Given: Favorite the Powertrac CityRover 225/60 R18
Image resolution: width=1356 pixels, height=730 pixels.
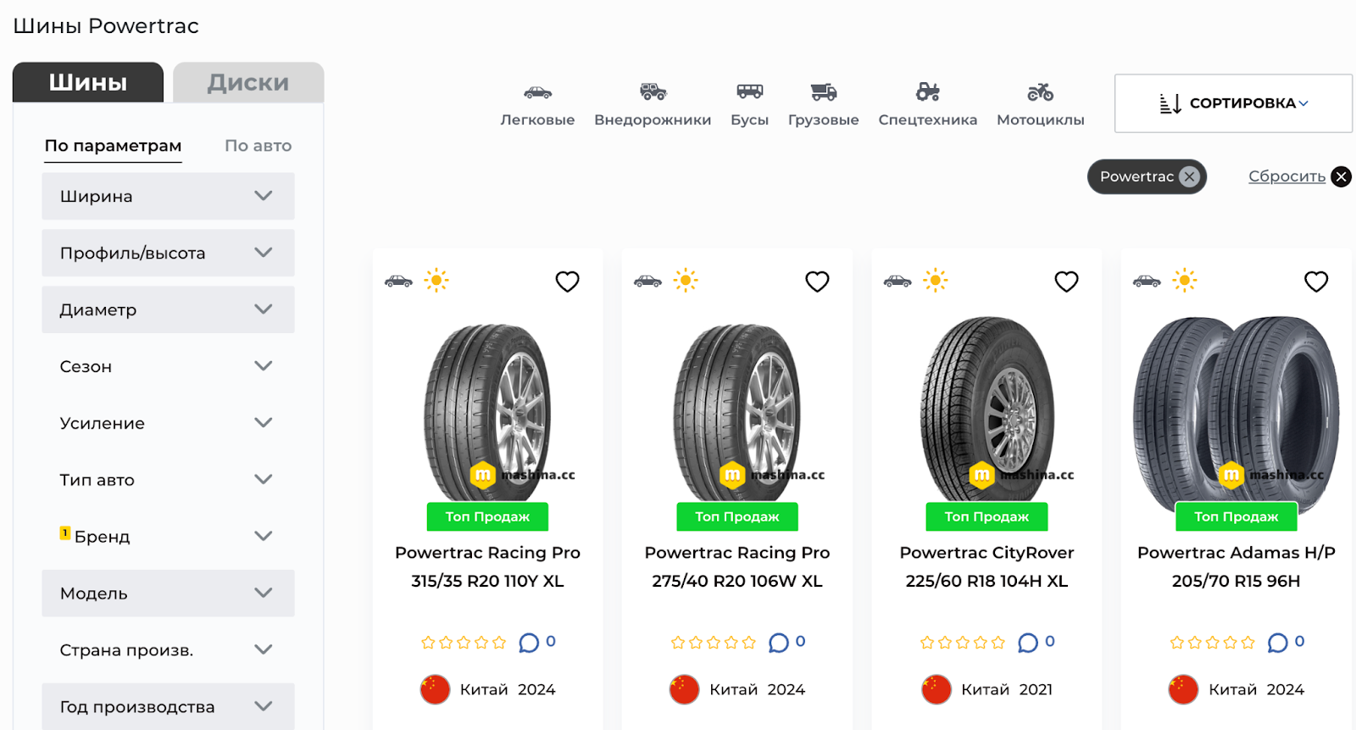Looking at the screenshot, I should tap(1066, 281).
